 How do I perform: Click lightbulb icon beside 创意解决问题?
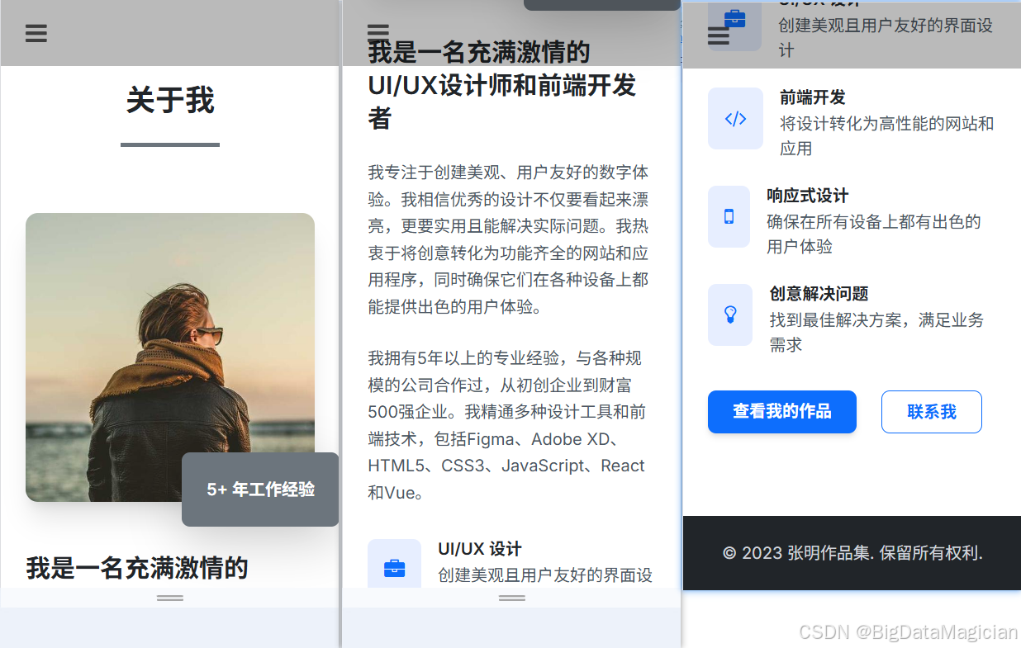(x=730, y=315)
